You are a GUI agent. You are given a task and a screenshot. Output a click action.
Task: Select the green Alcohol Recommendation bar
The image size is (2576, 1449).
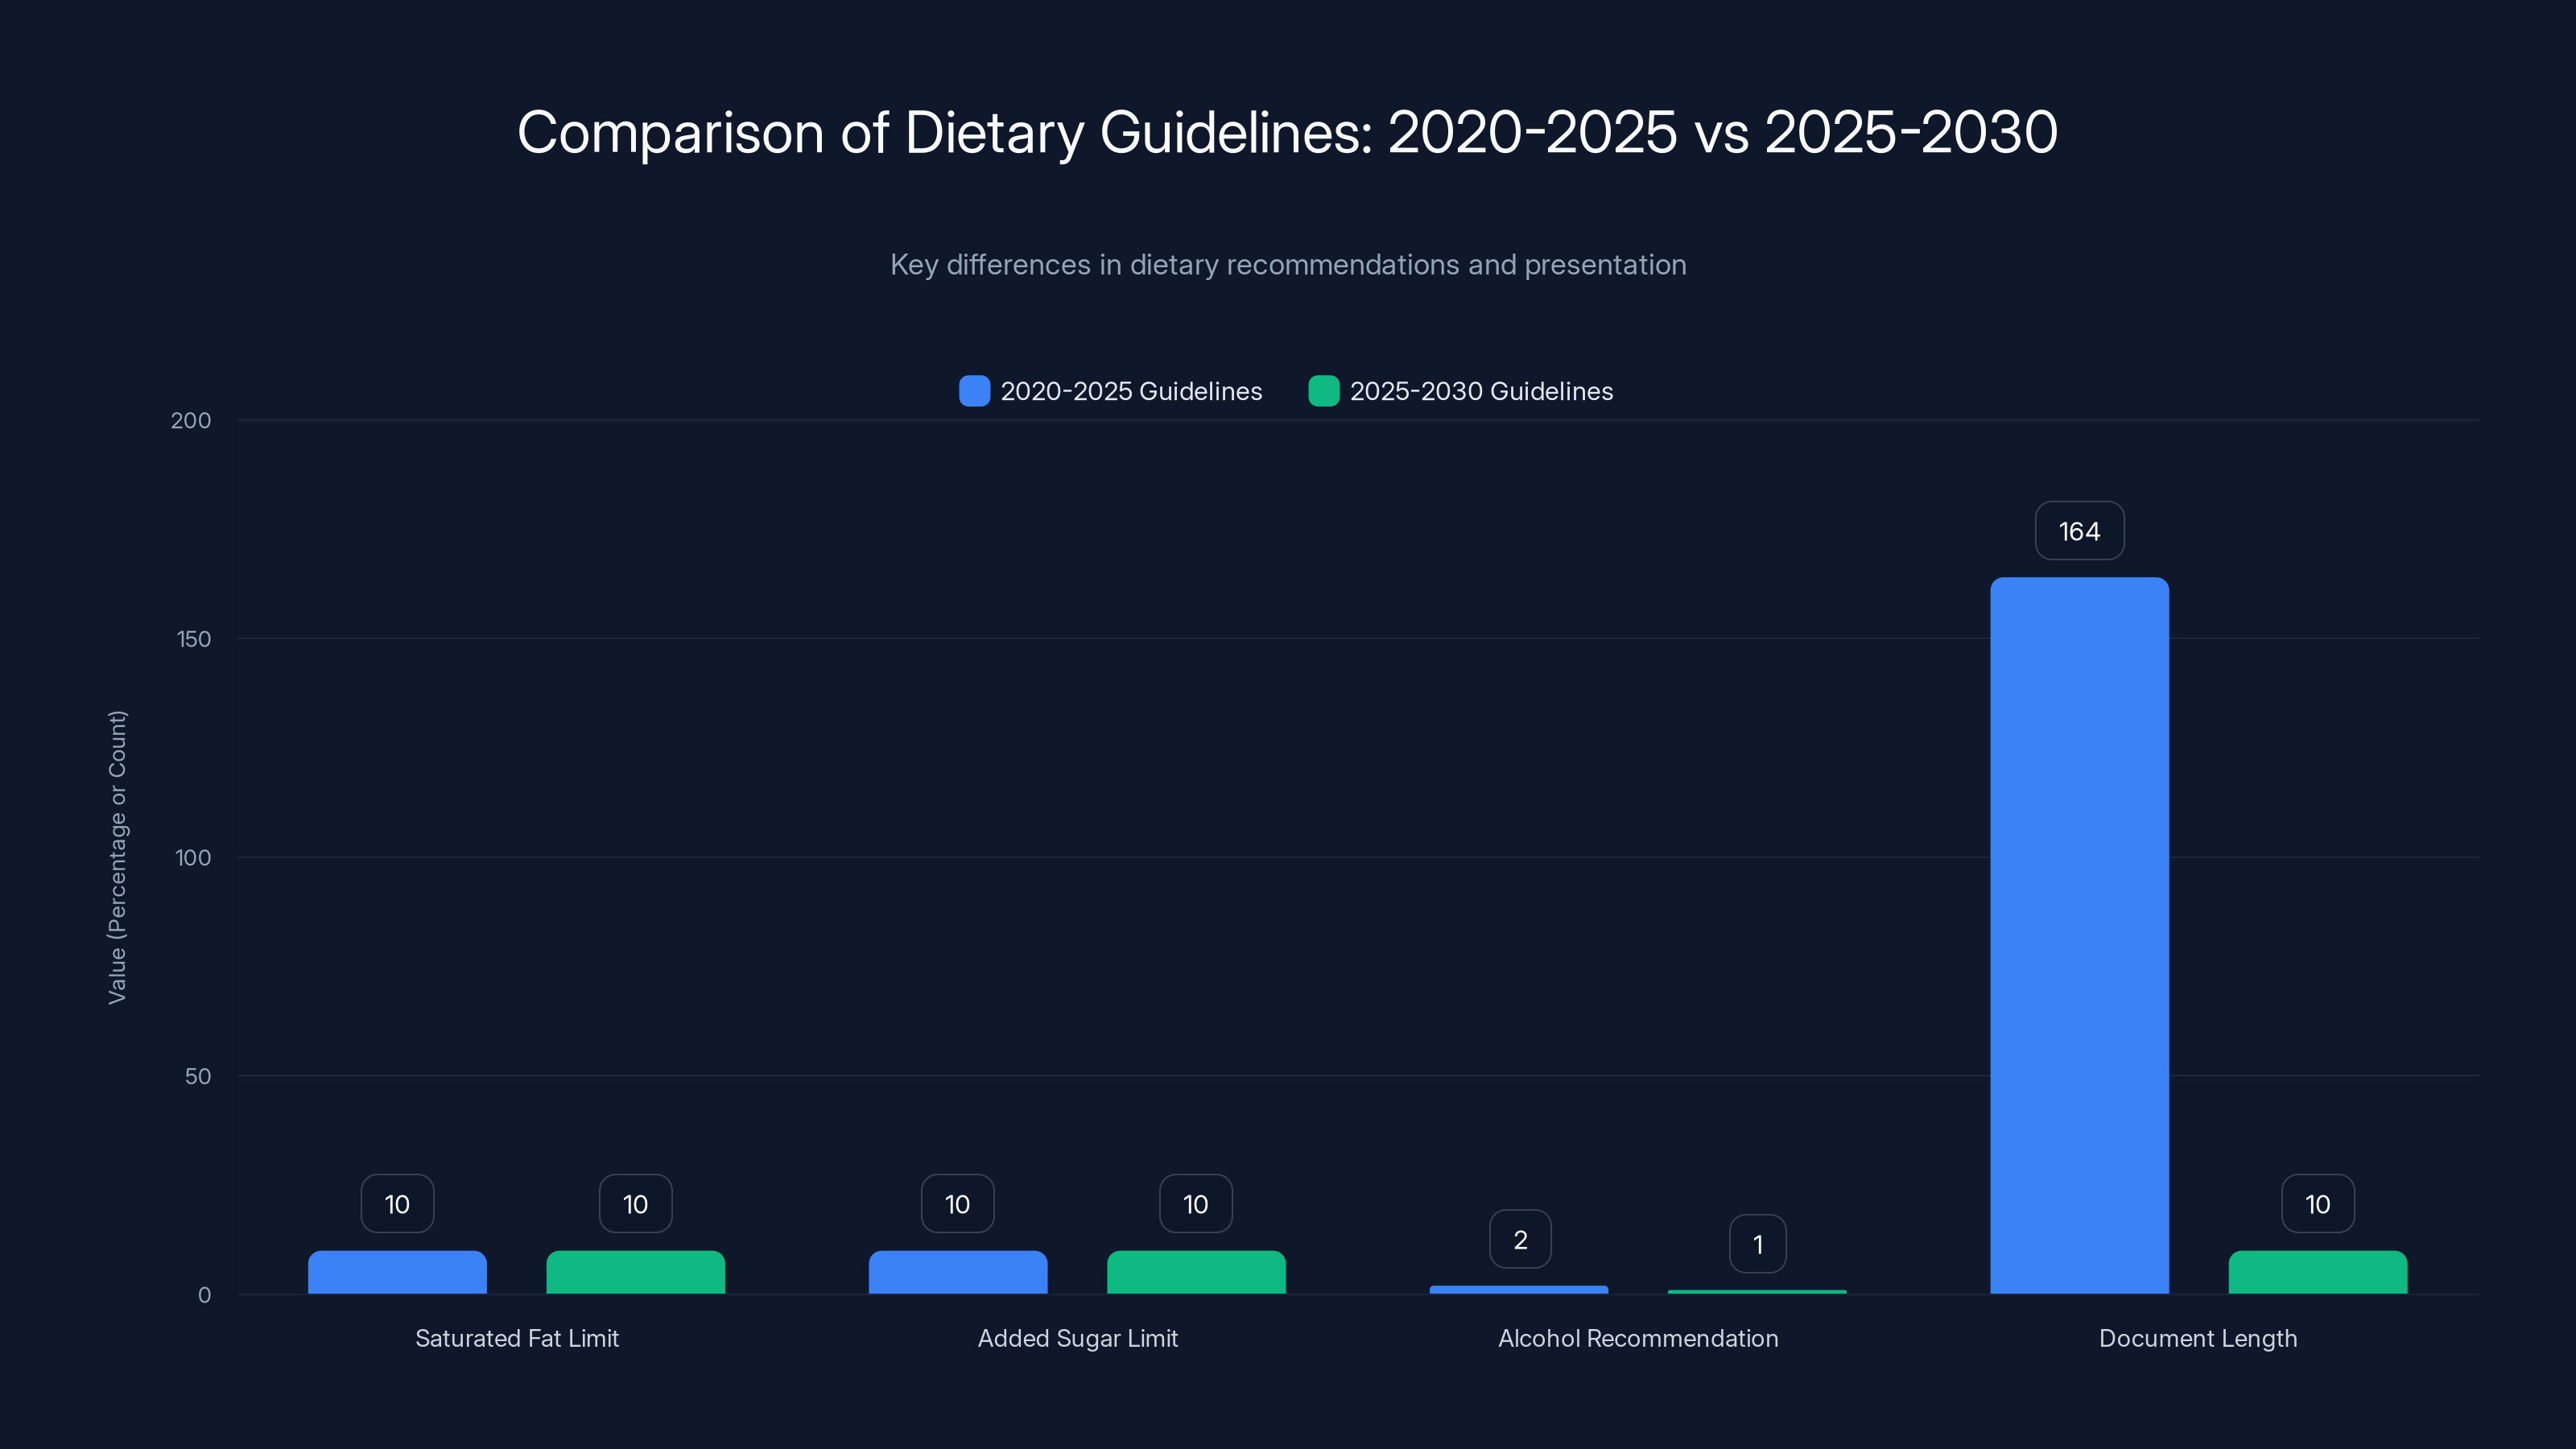(x=1757, y=1292)
